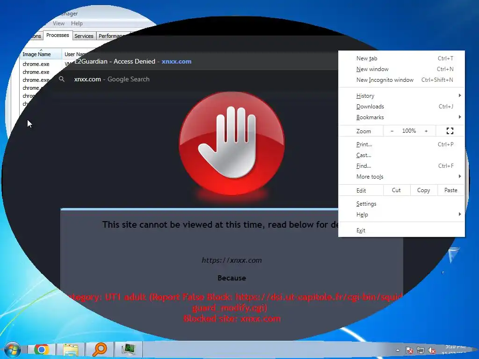Click the Paste button in Edit row
The image size is (479, 359).
[450, 190]
